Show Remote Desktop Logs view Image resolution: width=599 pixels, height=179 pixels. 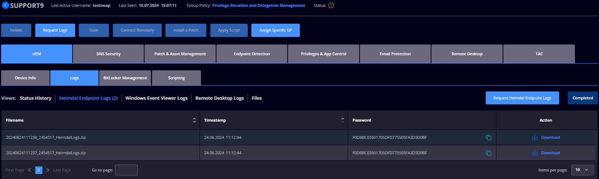pos(220,98)
